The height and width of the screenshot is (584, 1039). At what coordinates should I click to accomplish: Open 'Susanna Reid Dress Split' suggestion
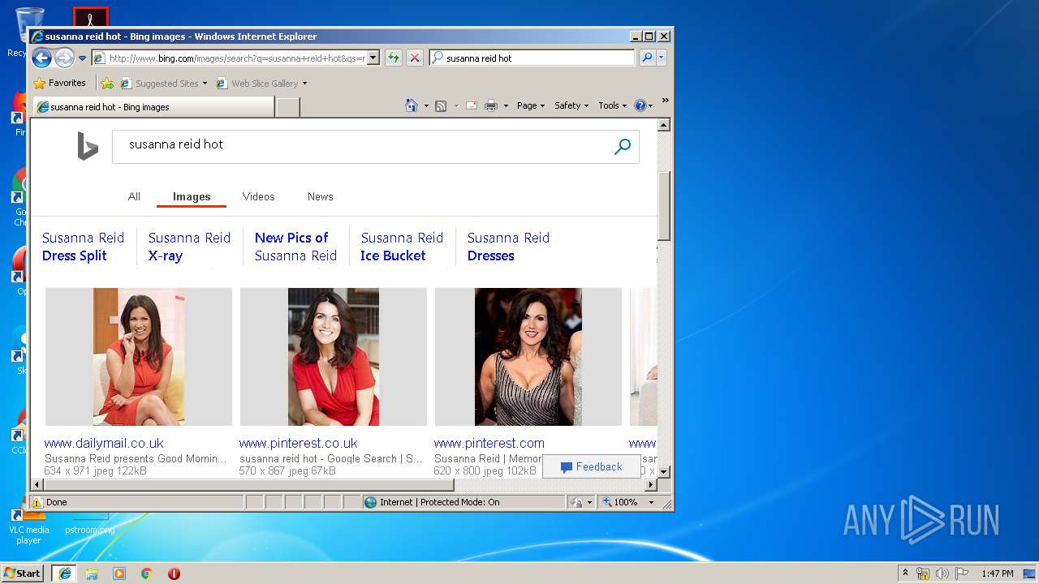(83, 247)
